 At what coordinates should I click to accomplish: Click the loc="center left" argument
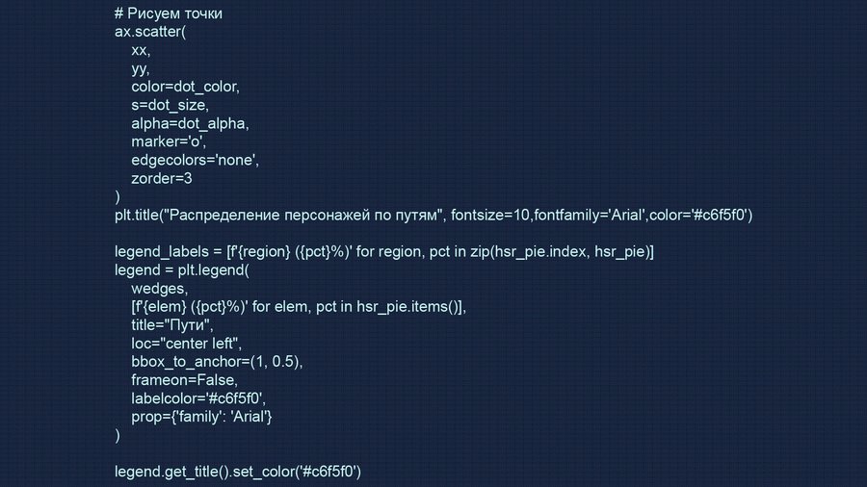[x=186, y=343]
